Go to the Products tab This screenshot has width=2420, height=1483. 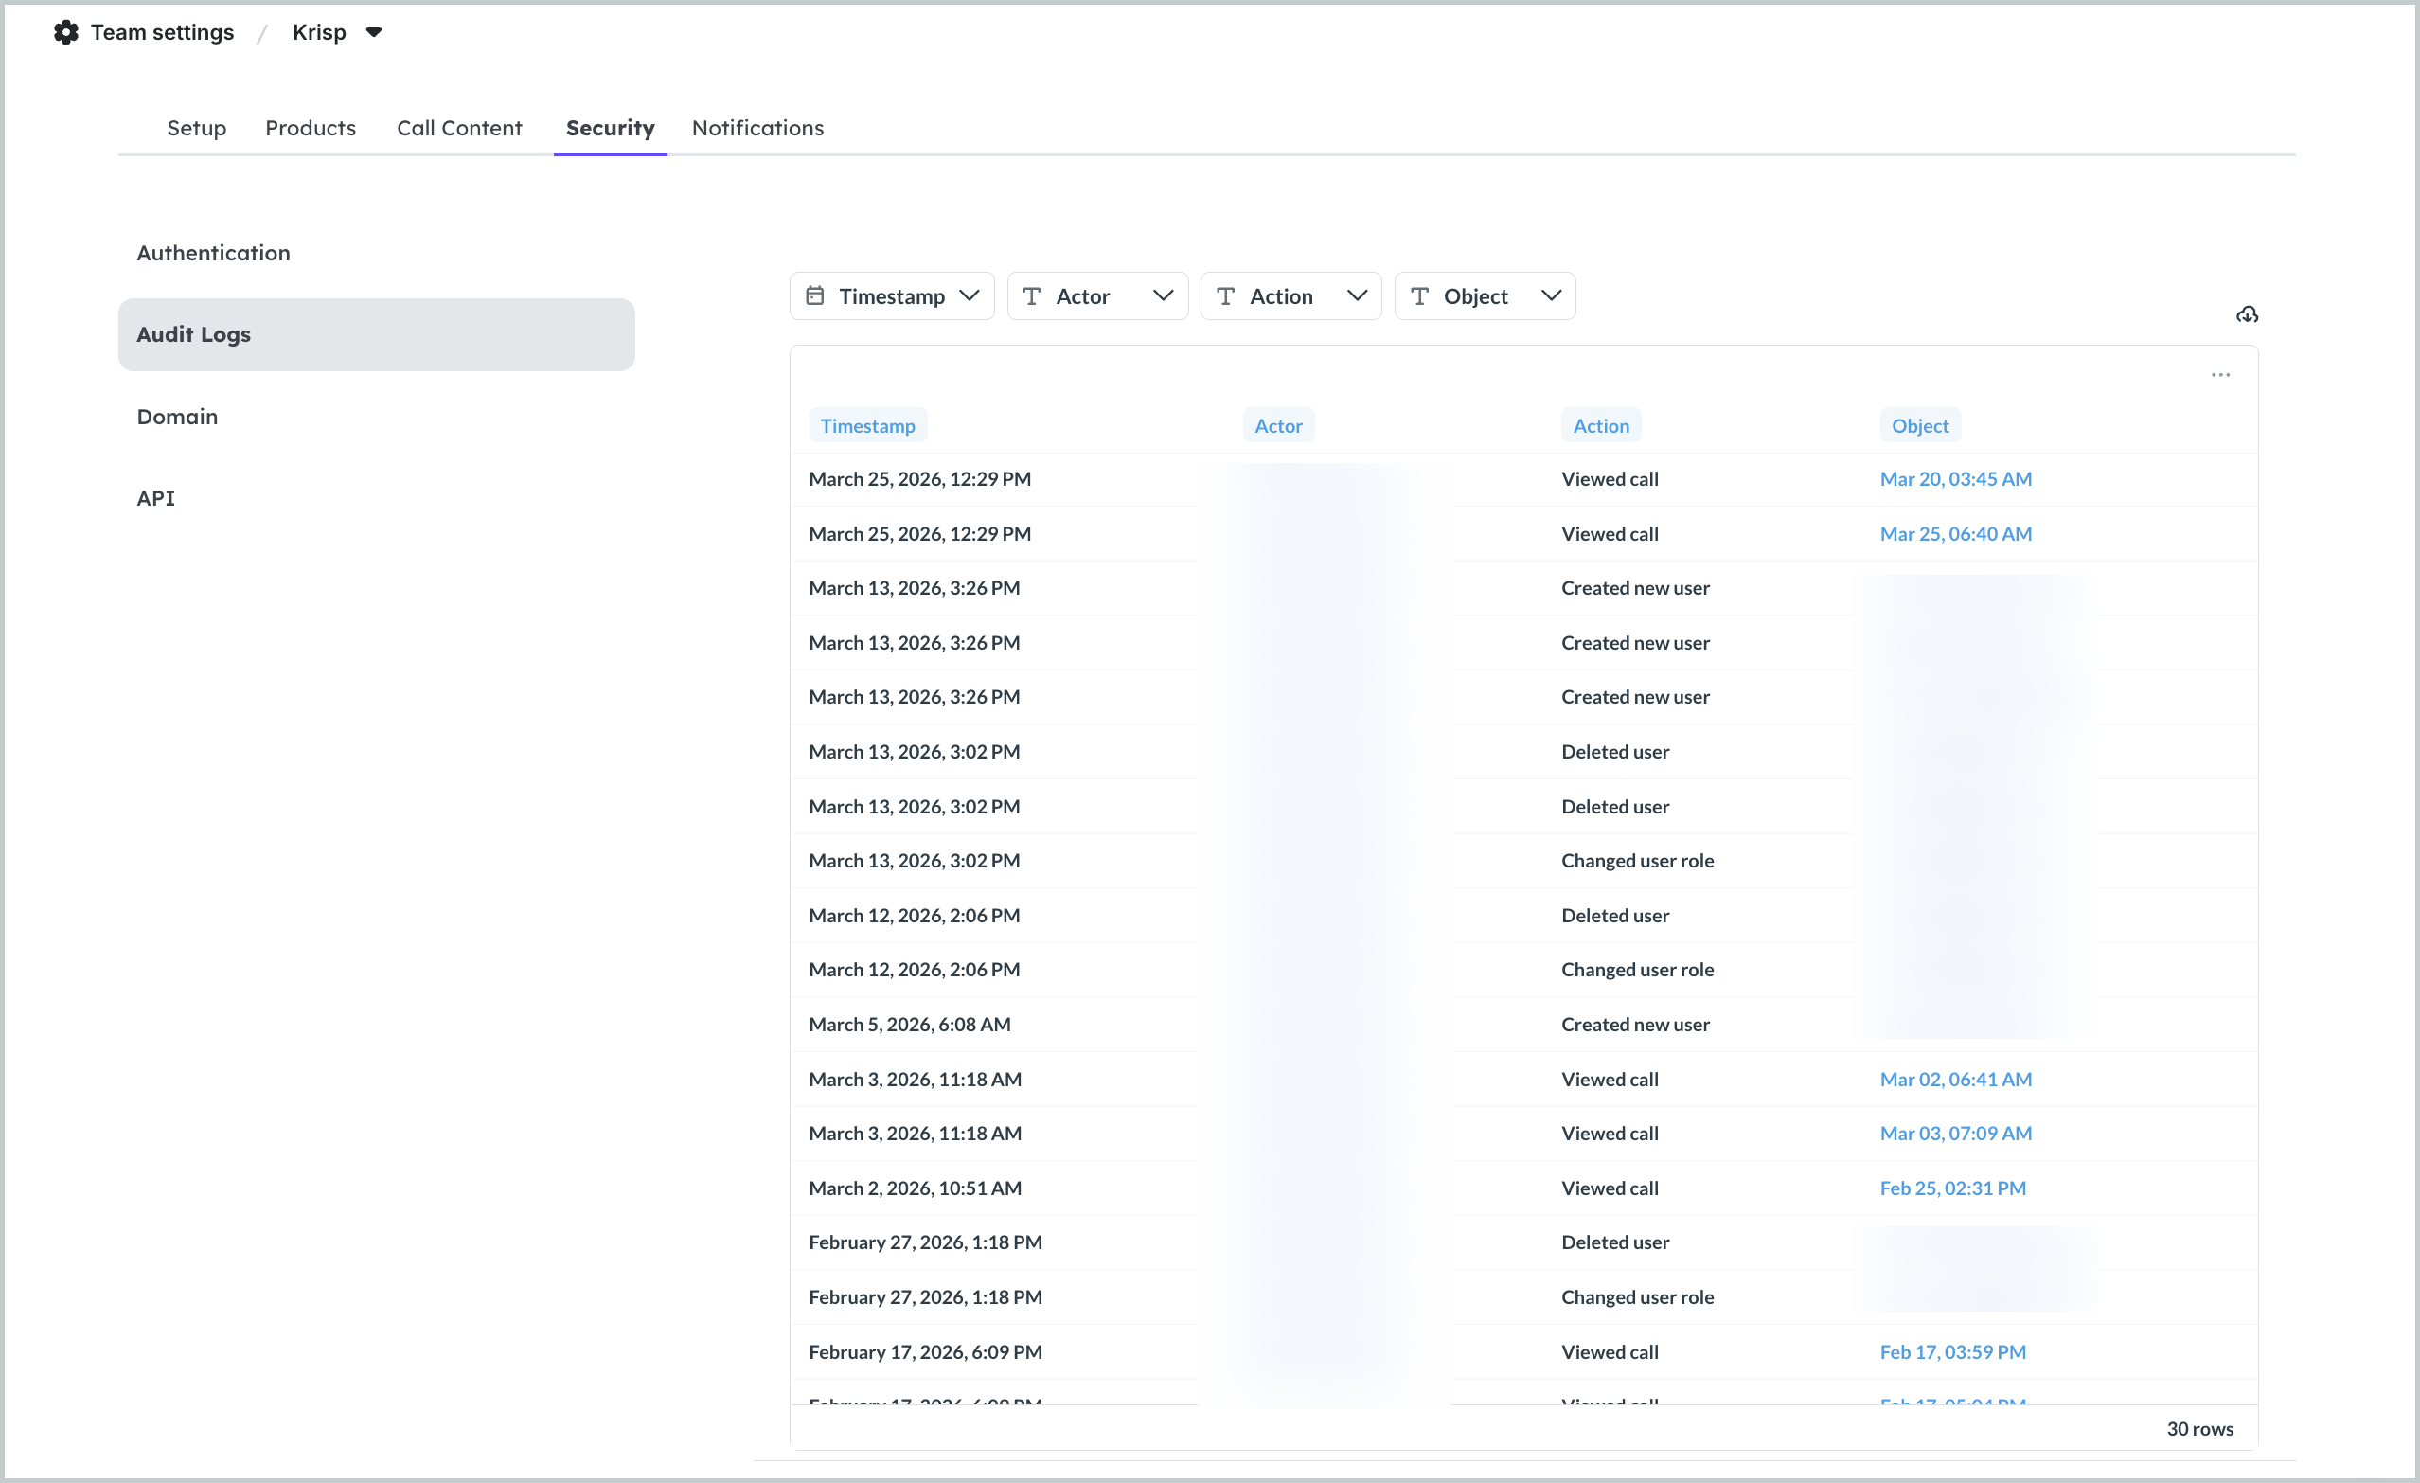point(311,128)
